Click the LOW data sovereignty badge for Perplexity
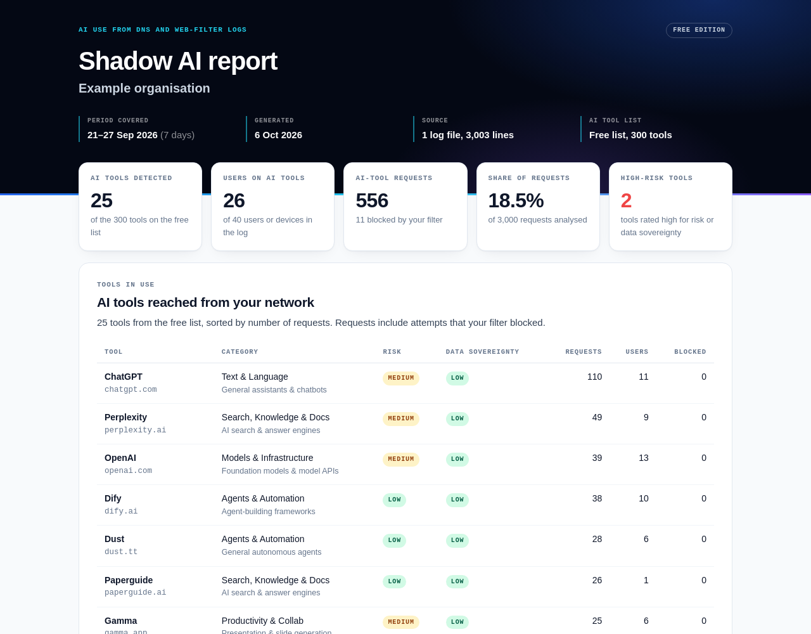Image resolution: width=811 pixels, height=634 pixels. pyautogui.click(x=457, y=419)
